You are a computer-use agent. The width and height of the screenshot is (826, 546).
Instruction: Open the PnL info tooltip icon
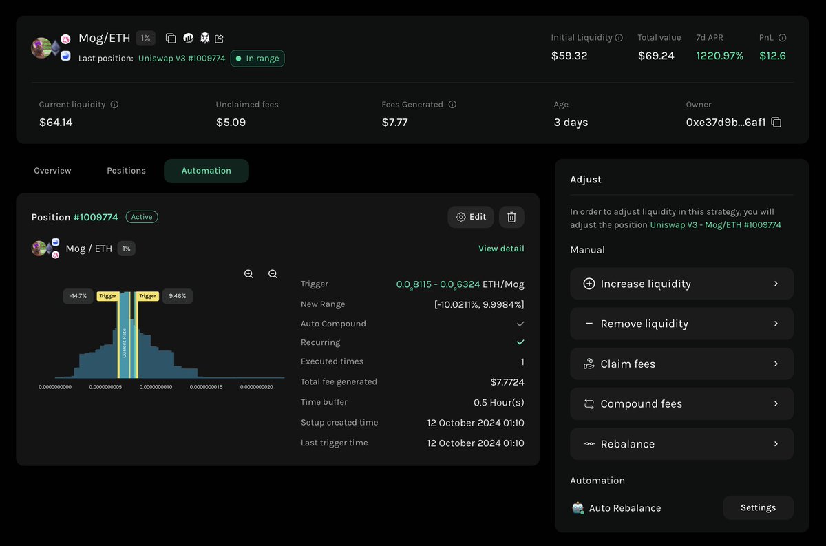point(782,38)
